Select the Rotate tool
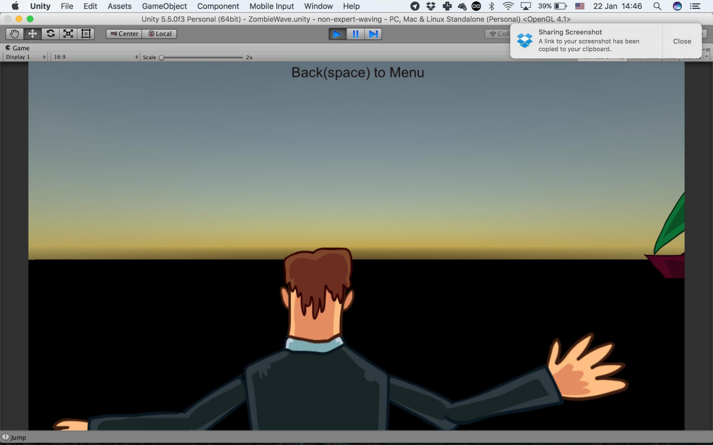713x445 pixels. [50, 34]
